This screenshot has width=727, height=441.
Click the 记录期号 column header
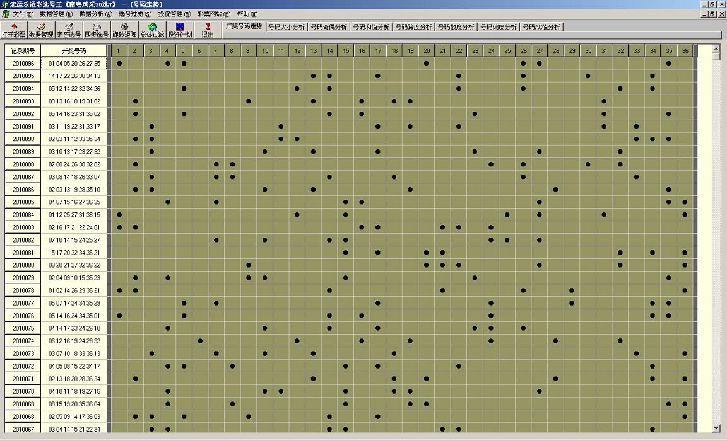pos(23,50)
